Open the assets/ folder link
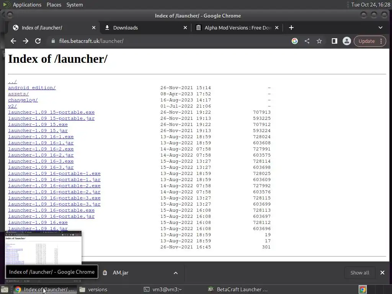This screenshot has width=392, height=294. click(x=18, y=94)
